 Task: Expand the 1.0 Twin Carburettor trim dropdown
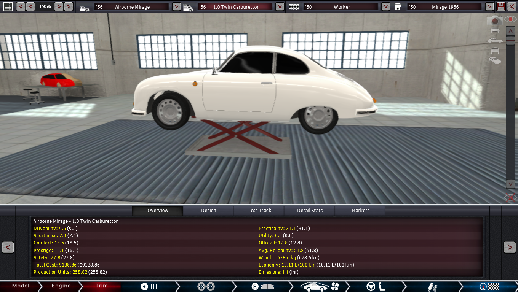point(280,7)
